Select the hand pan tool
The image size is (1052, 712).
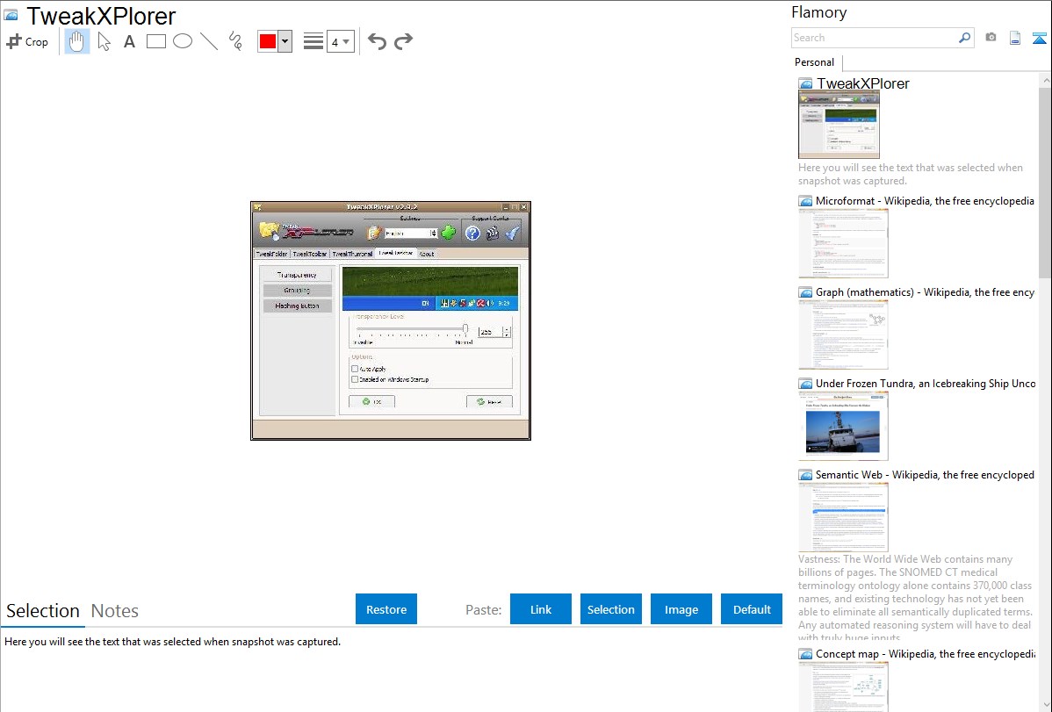point(76,41)
